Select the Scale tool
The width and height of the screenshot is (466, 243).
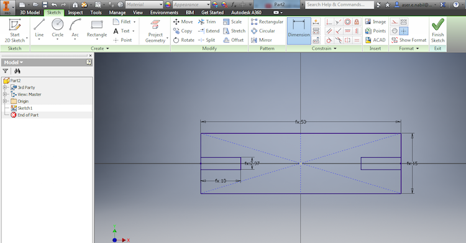click(232, 22)
